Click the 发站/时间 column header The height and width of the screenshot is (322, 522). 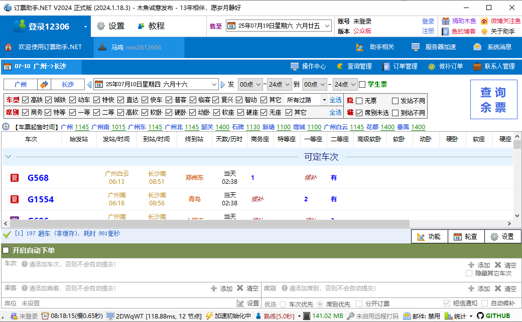(116, 139)
